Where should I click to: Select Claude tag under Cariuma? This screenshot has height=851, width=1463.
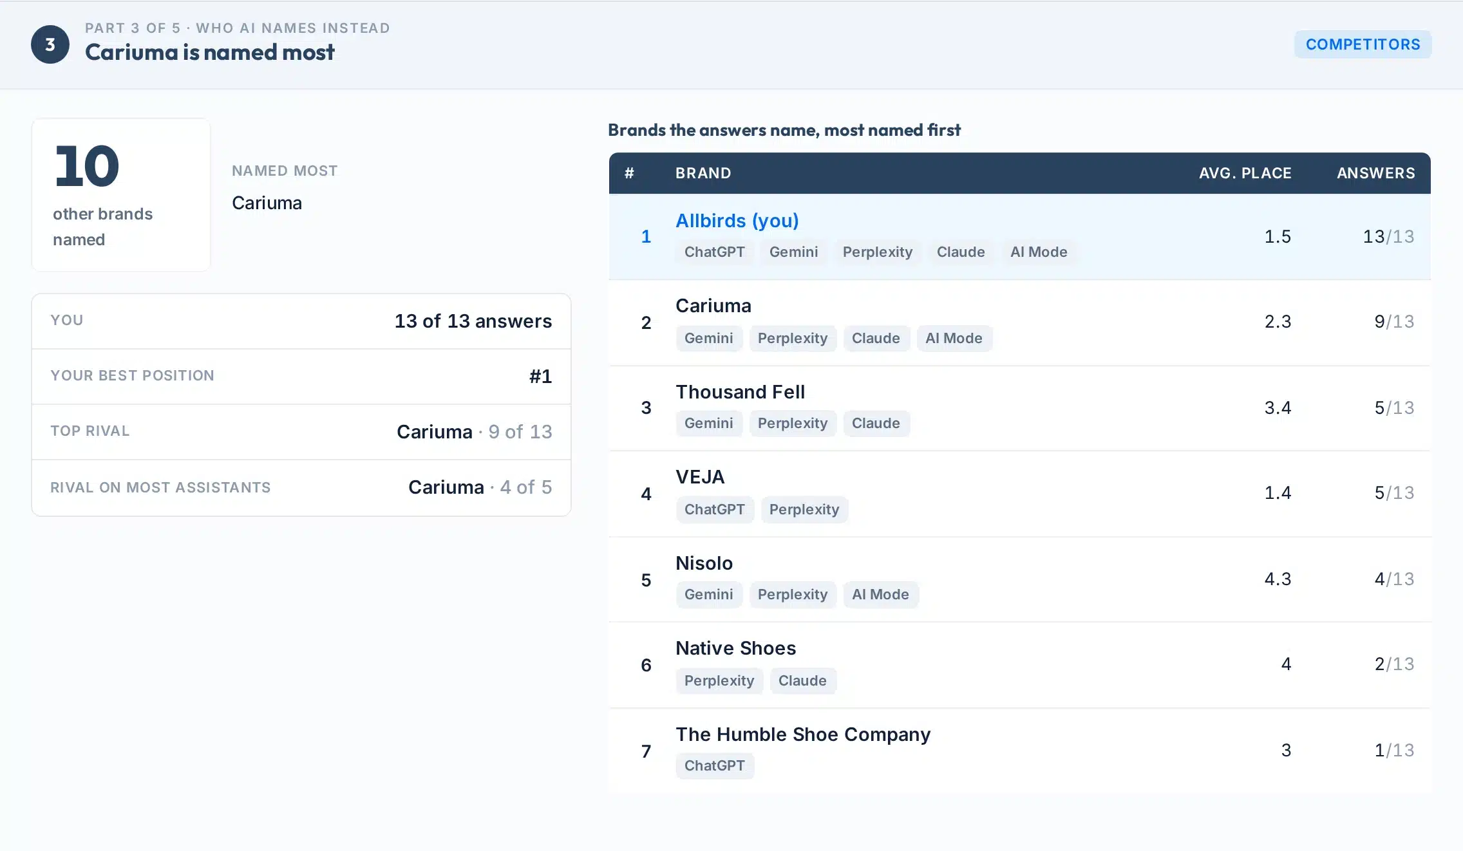[876, 339]
